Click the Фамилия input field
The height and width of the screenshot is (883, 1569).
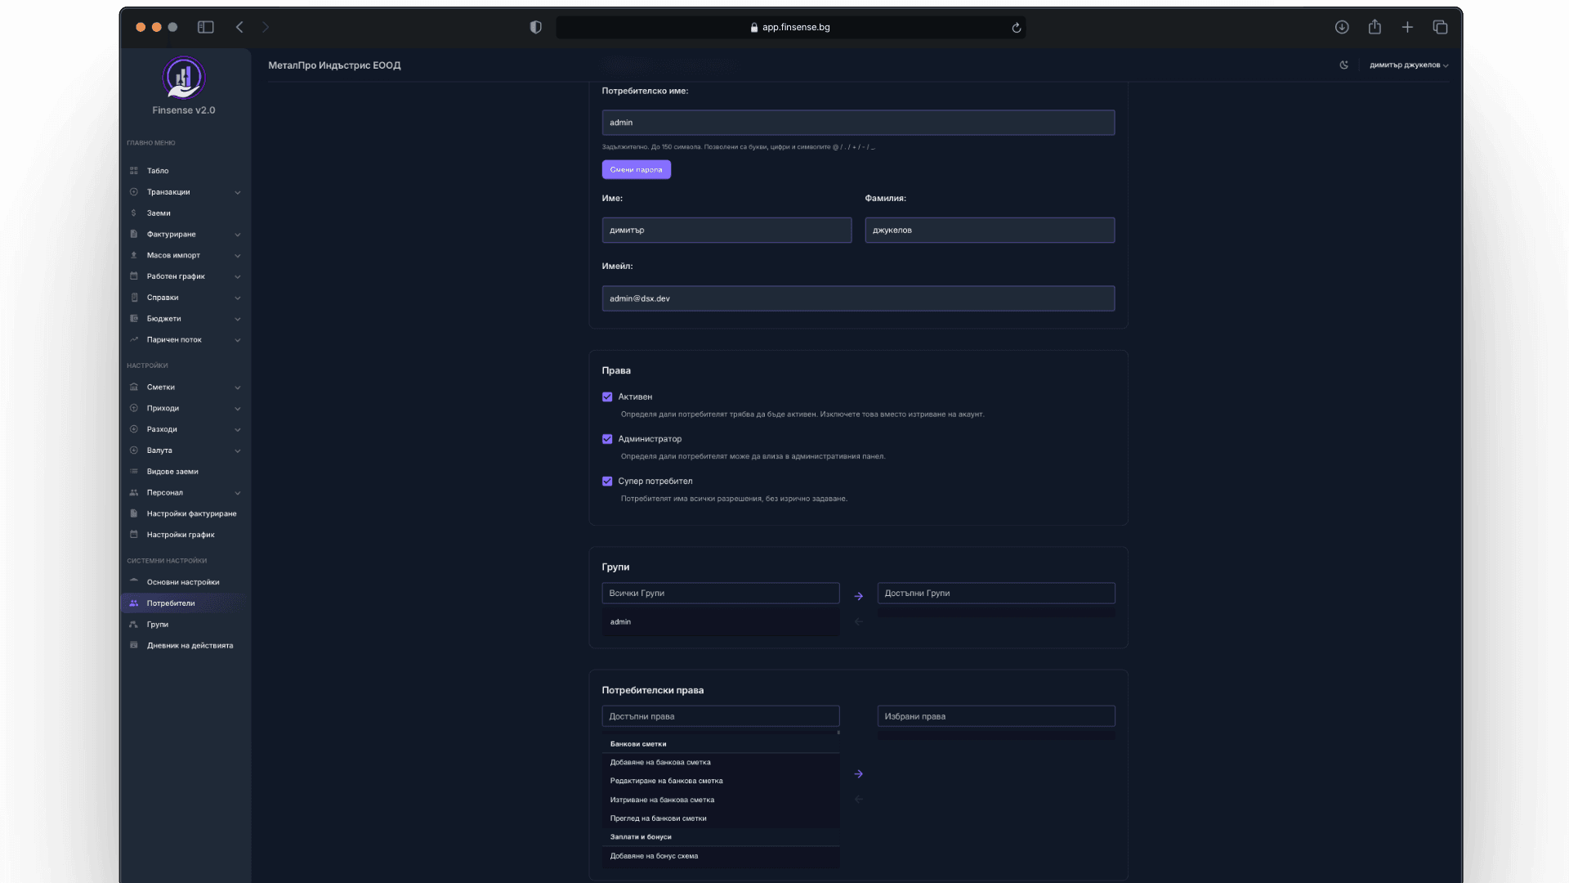tap(990, 231)
